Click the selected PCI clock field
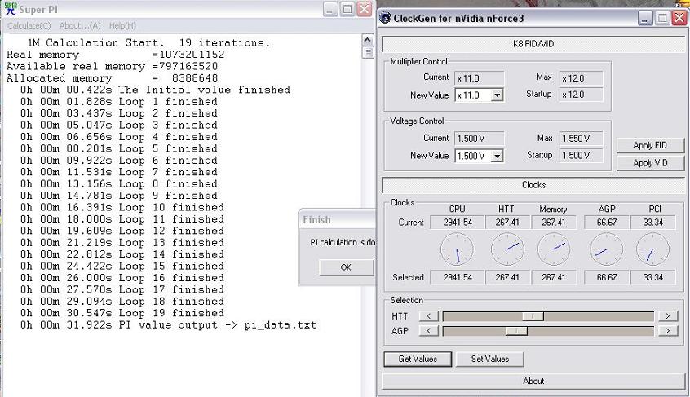Screen dimensions: 690x397 (653, 277)
